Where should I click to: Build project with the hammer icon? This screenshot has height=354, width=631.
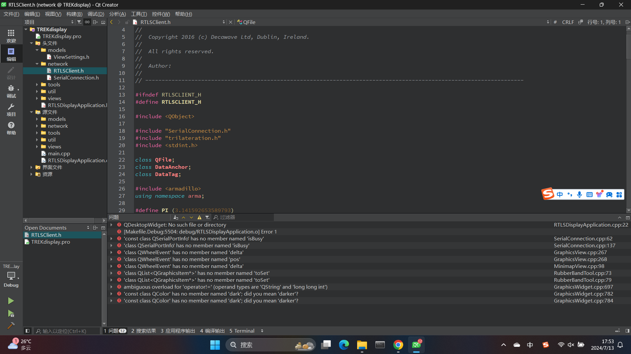click(x=11, y=325)
